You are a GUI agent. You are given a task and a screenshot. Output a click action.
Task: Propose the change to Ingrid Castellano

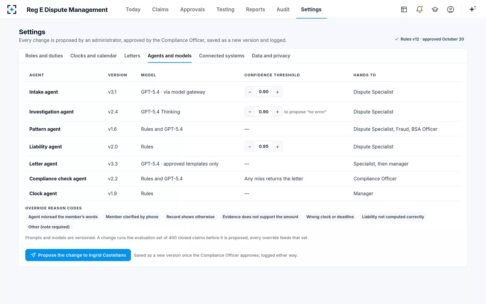(78, 255)
